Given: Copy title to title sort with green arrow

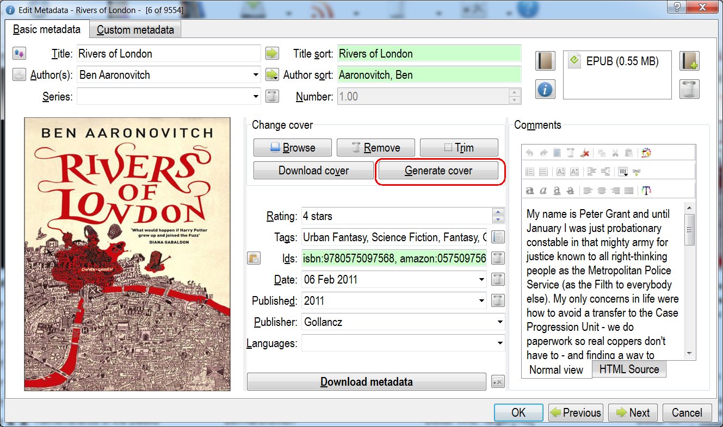Looking at the screenshot, I should 272,53.
